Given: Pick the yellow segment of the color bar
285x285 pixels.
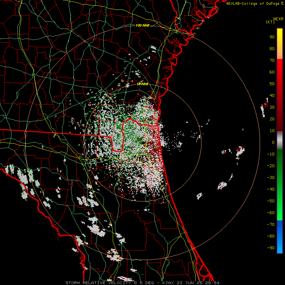Looking at the screenshot, I should point(280,35).
